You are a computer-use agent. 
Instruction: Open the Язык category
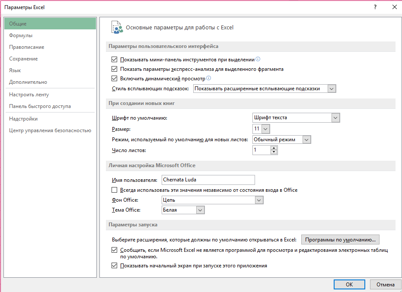(x=50, y=70)
